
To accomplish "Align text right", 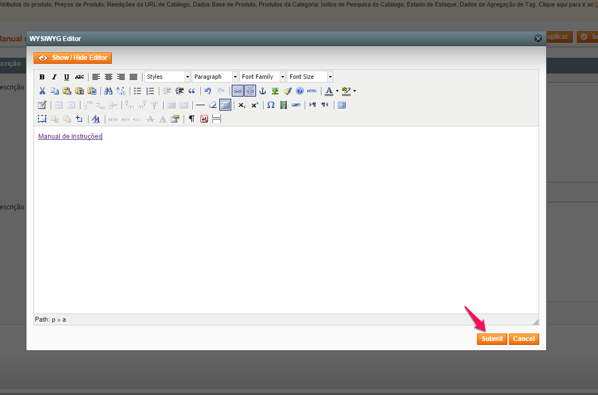I will [121, 77].
